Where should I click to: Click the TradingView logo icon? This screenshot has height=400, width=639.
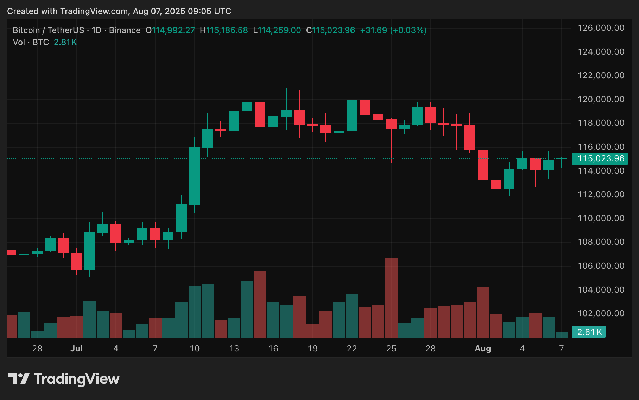(19, 379)
